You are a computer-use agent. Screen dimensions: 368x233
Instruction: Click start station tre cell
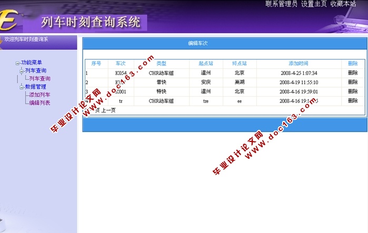pyautogui.click(x=206, y=101)
